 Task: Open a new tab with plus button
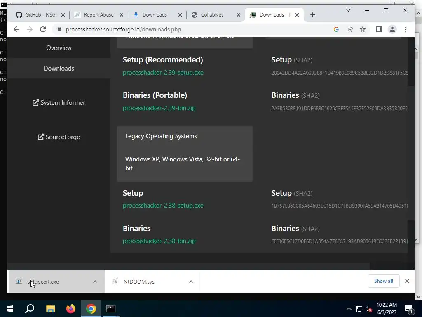click(312, 15)
